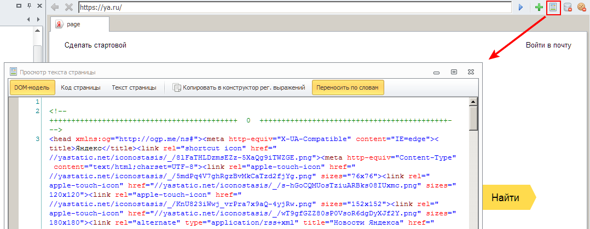590x229 pixels.
Task: Click the left panel pin icon
Action: point(30,7)
